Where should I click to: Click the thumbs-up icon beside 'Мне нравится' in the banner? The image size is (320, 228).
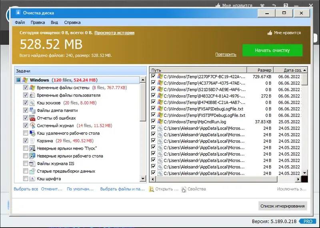point(270,33)
